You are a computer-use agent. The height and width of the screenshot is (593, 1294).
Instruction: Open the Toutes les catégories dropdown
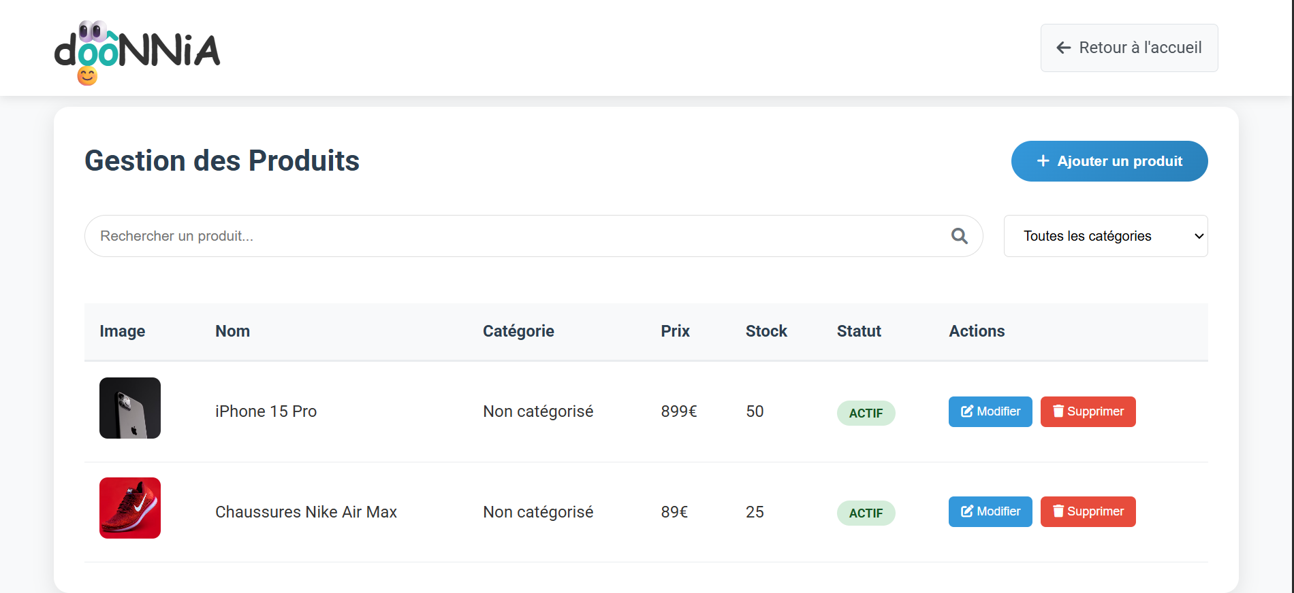1105,236
